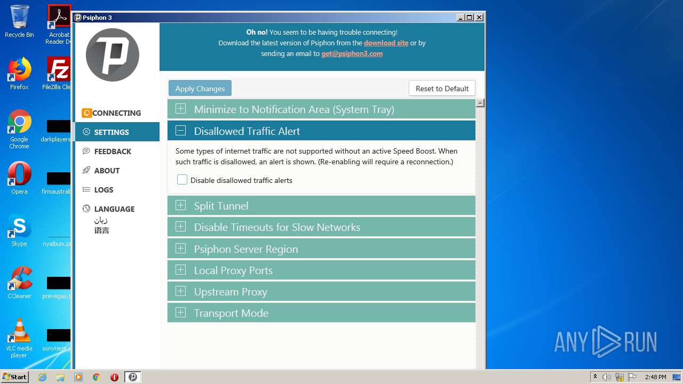Open Skype desktop shortcut
Image resolution: width=683 pixels, height=384 pixels.
(x=19, y=230)
